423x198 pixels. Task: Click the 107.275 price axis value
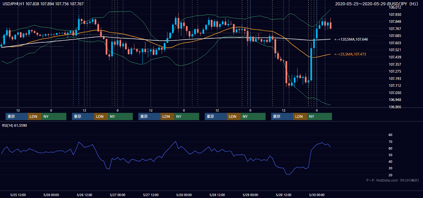[x=395, y=71]
